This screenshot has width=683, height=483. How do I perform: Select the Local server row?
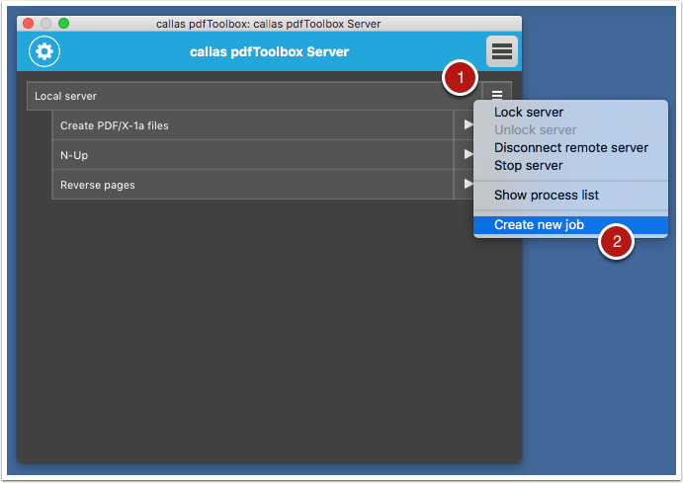pos(254,96)
